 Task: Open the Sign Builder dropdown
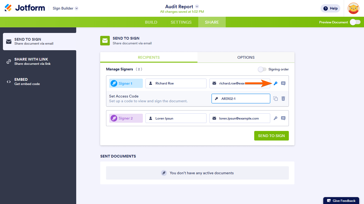65,8
